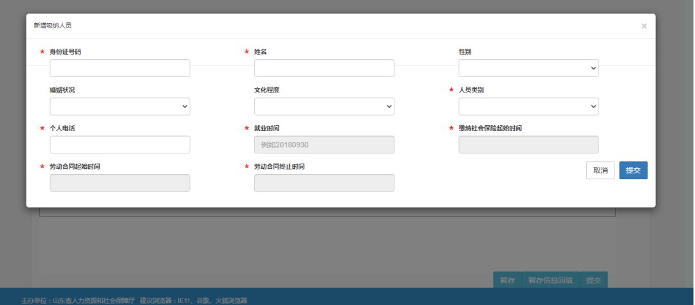695x305 pixels.
Task: Expand the 婚姻状况 dropdown list
Action: (120, 107)
